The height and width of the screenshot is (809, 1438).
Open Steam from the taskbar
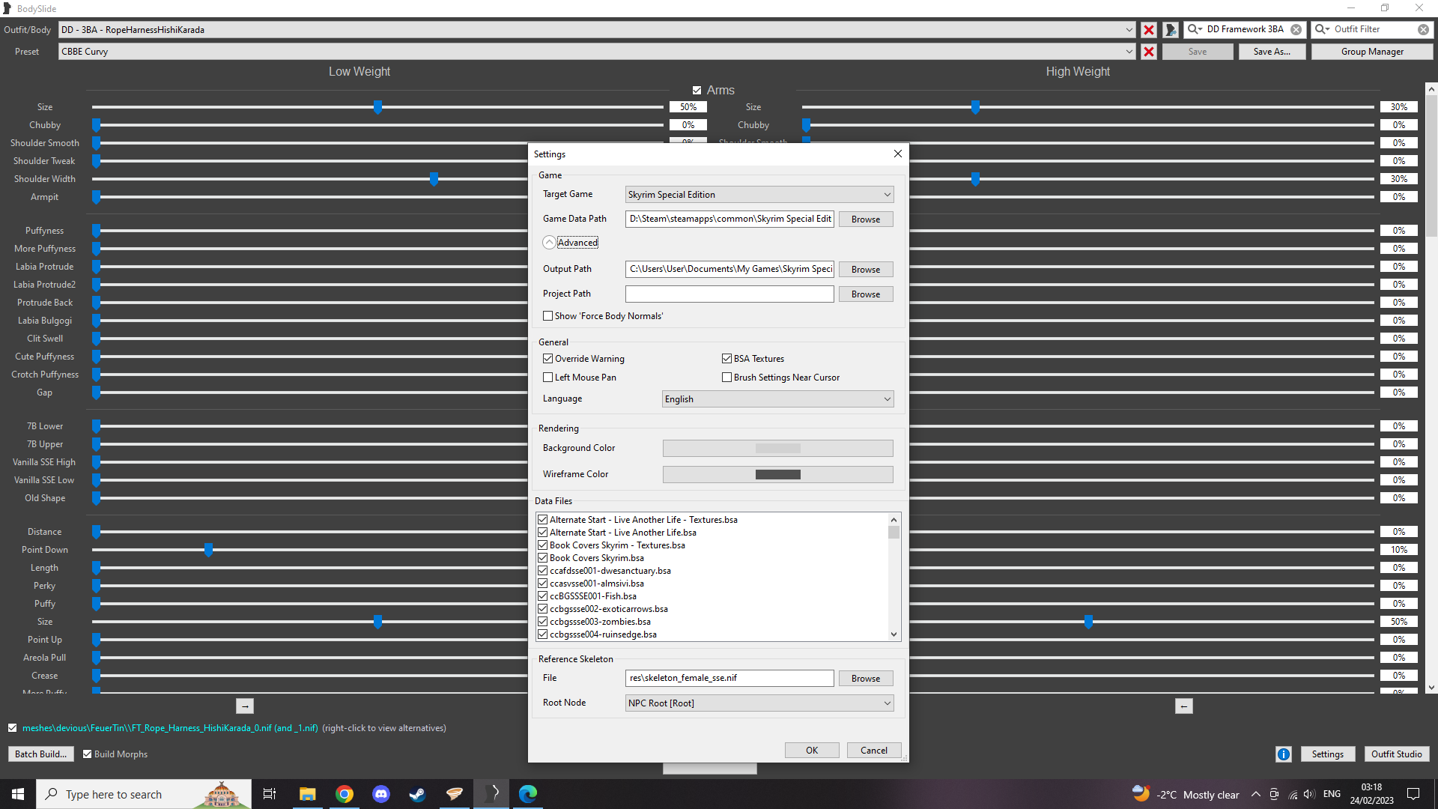pyautogui.click(x=417, y=794)
